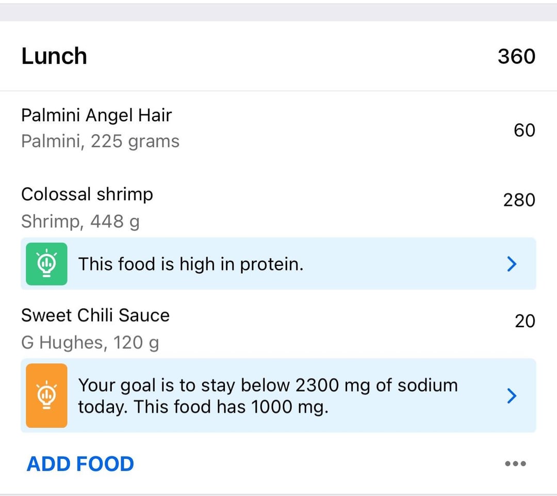Click the ADD FOOD link
Viewport: 557px width, 496px height.
[x=80, y=463]
